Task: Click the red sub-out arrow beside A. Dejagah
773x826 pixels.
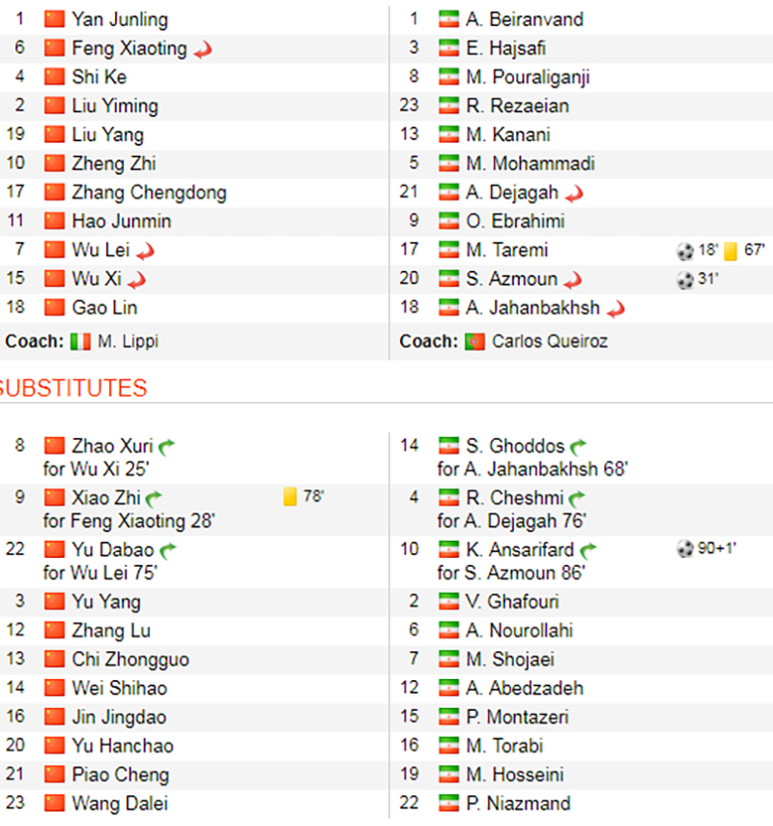Action: [x=575, y=193]
